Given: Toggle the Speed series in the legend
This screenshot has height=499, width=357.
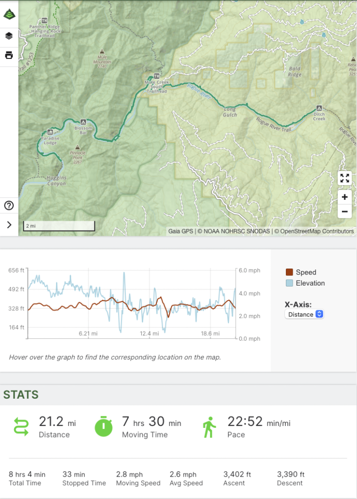Looking at the screenshot, I should [x=301, y=272].
